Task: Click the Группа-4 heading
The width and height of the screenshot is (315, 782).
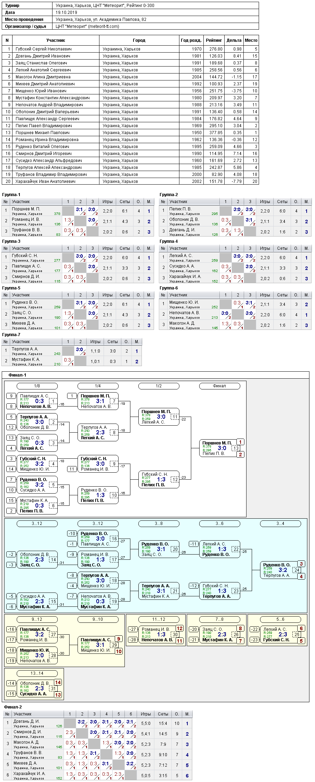Action: (x=169, y=241)
